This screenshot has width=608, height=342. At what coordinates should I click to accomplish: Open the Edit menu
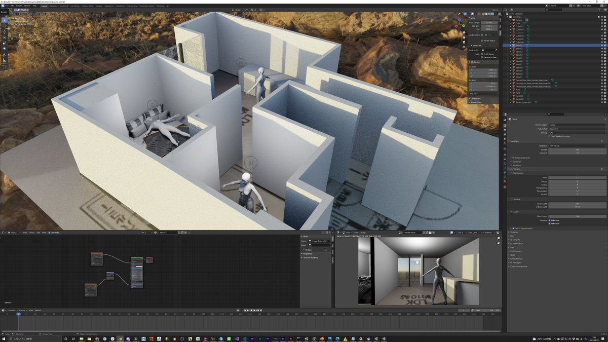click(12, 6)
